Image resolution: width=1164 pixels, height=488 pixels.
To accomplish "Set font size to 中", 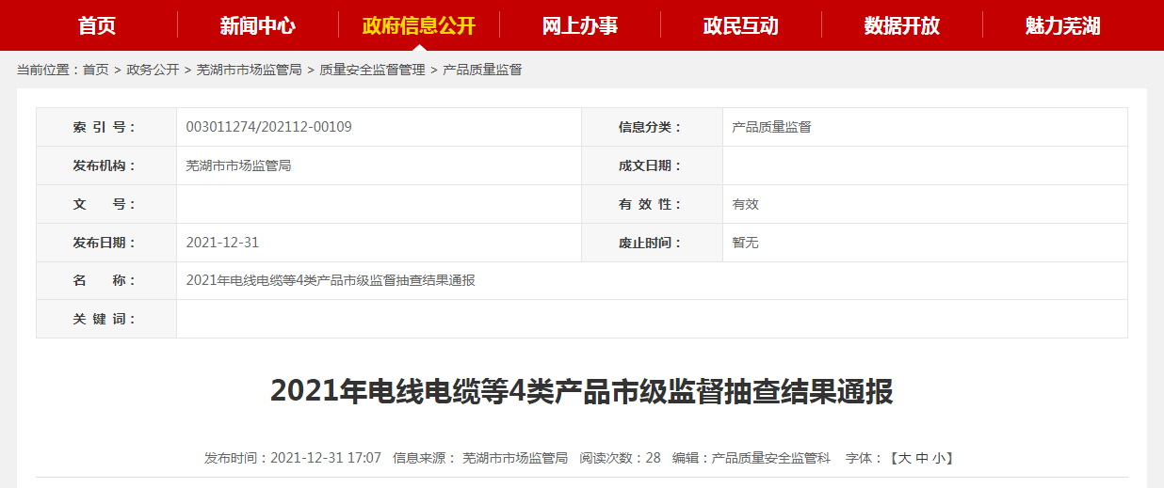I will [922, 458].
